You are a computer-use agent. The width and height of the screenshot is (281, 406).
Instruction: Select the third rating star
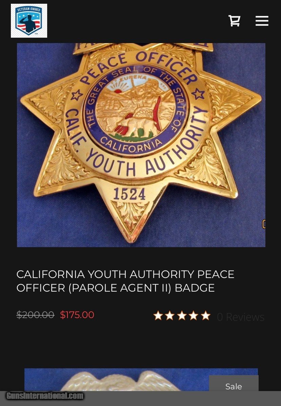[x=182, y=316]
